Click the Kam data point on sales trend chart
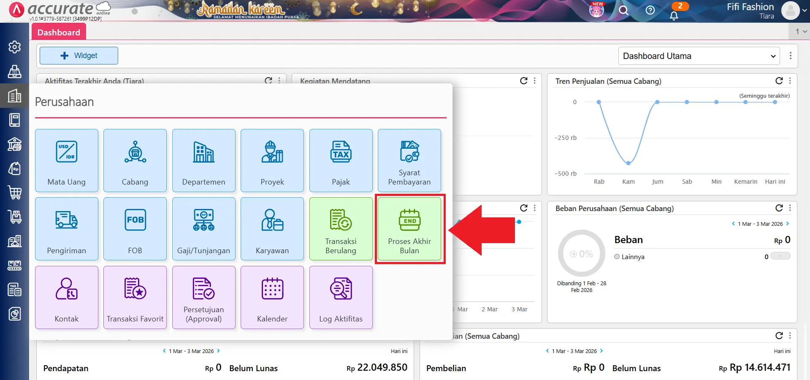The width and height of the screenshot is (810, 380). tap(628, 163)
